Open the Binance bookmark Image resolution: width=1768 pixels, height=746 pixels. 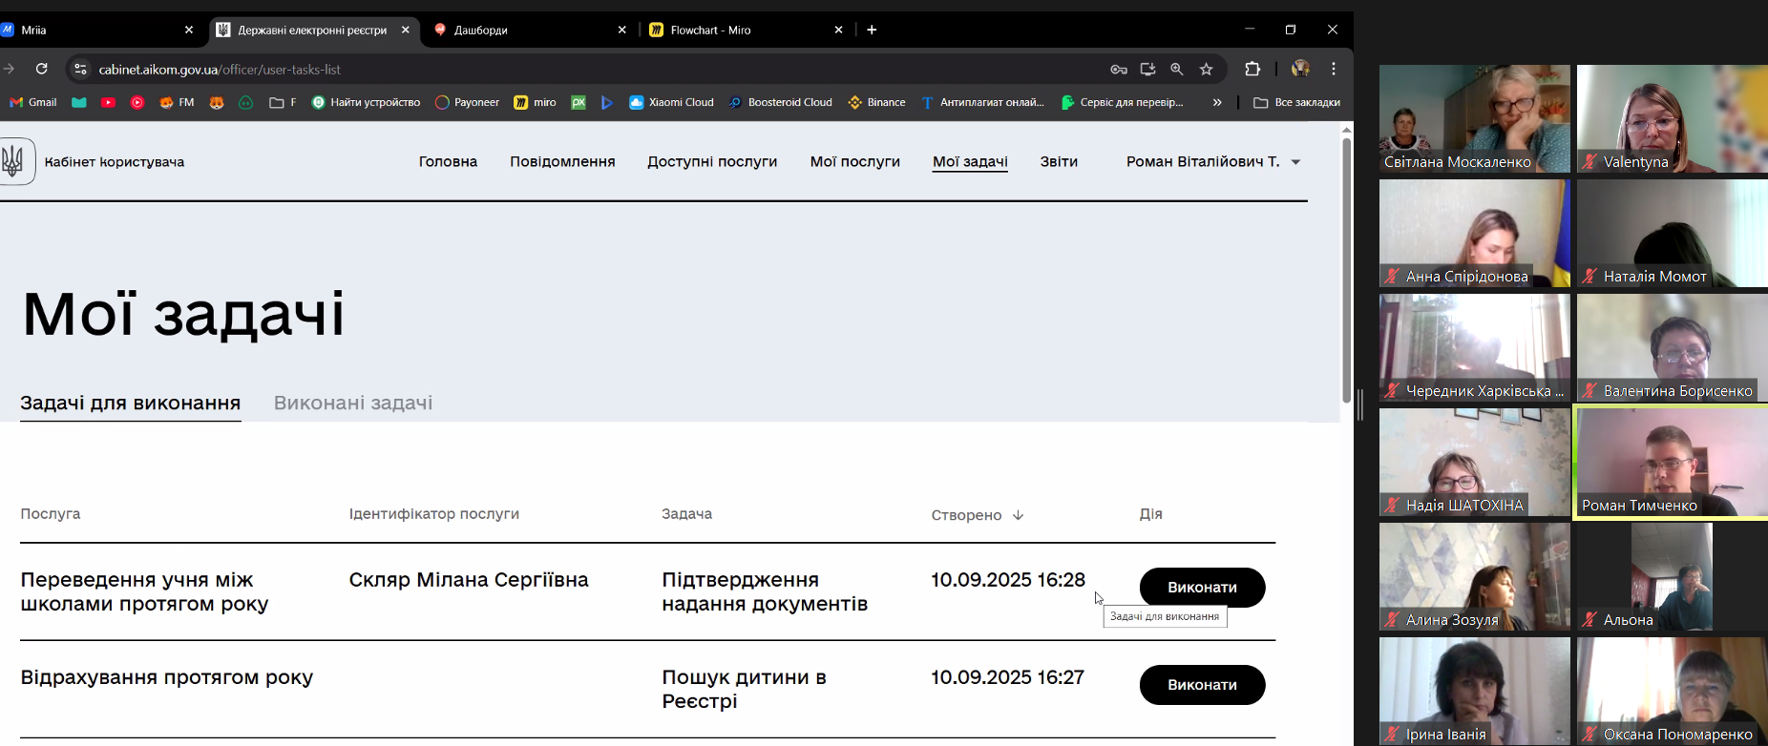[876, 102]
